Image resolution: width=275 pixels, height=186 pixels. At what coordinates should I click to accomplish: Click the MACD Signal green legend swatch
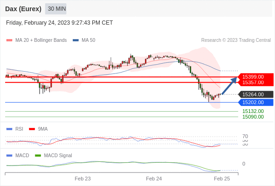38,156
